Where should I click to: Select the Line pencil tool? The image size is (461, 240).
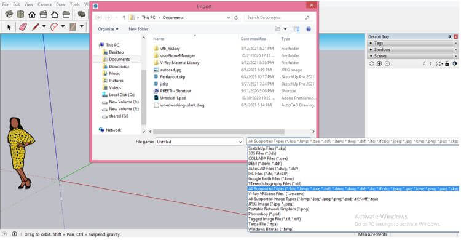(35, 27)
